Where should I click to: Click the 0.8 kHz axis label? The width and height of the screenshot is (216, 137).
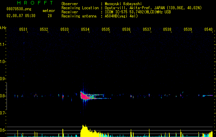coord(2,96)
